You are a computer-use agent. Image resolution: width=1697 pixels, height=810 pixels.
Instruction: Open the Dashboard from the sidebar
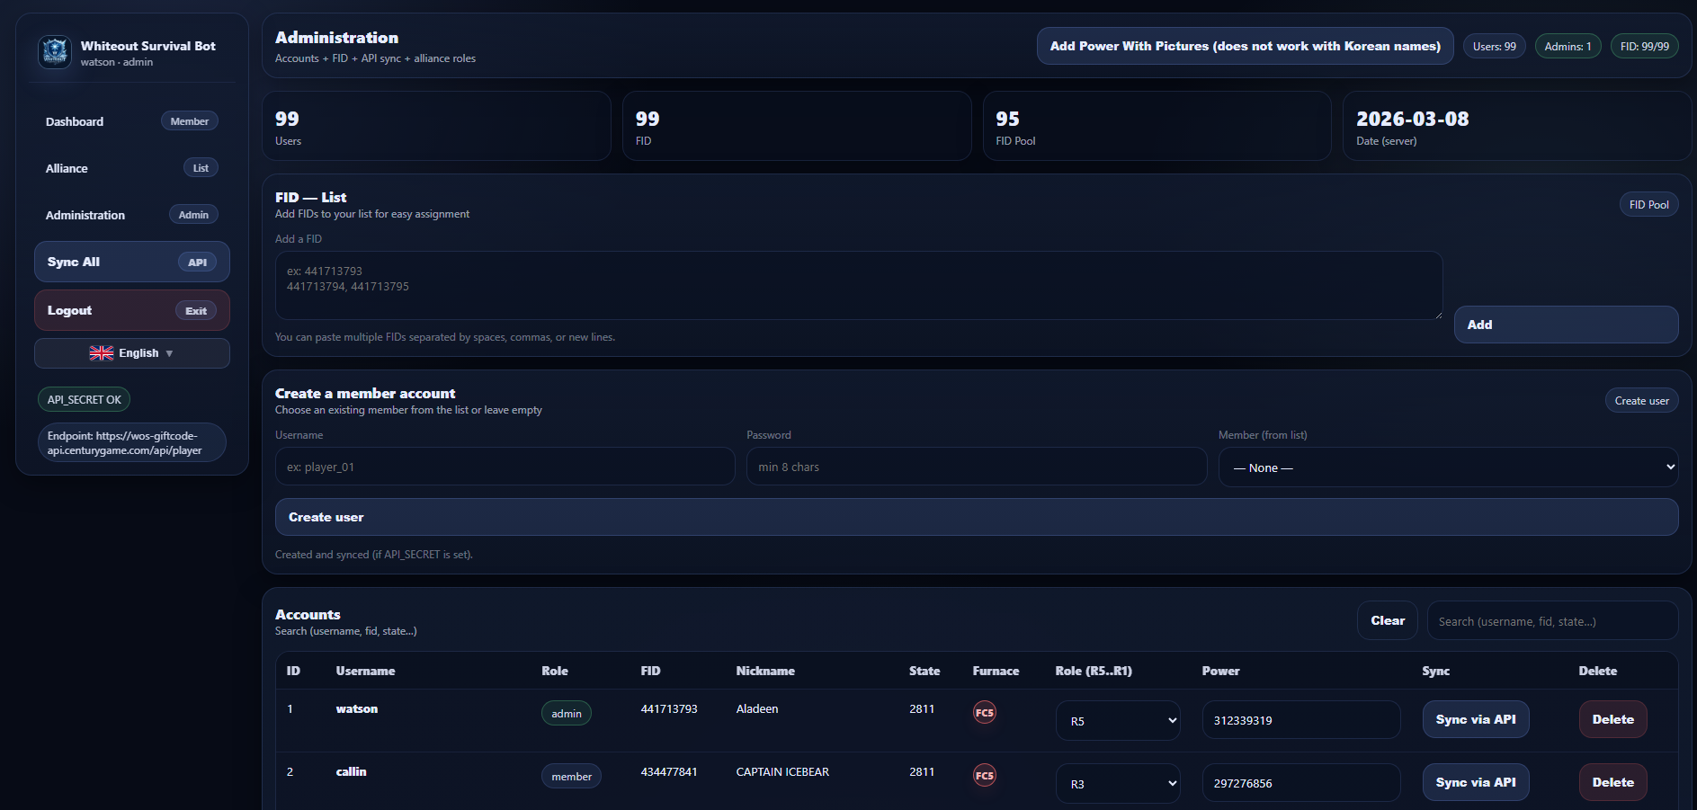pyautogui.click(x=74, y=121)
